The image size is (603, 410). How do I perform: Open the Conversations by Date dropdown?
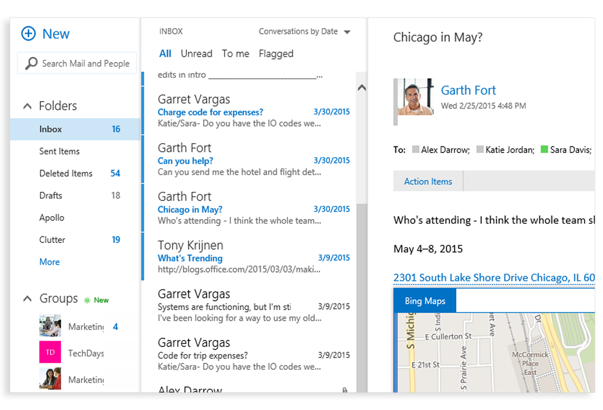tap(347, 31)
